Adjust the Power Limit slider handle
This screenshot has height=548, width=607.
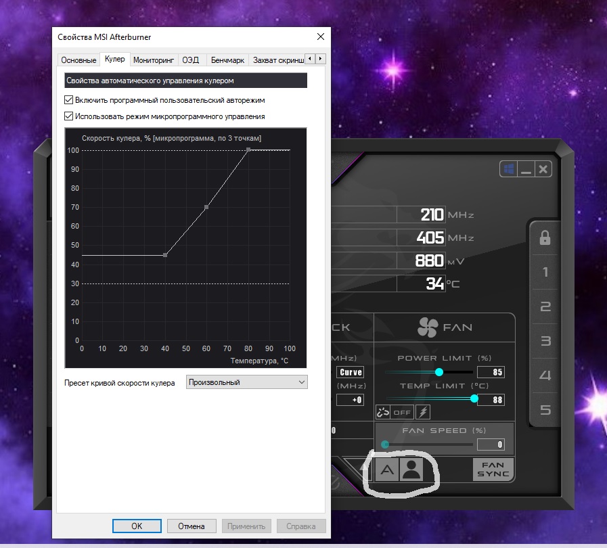[439, 372]
